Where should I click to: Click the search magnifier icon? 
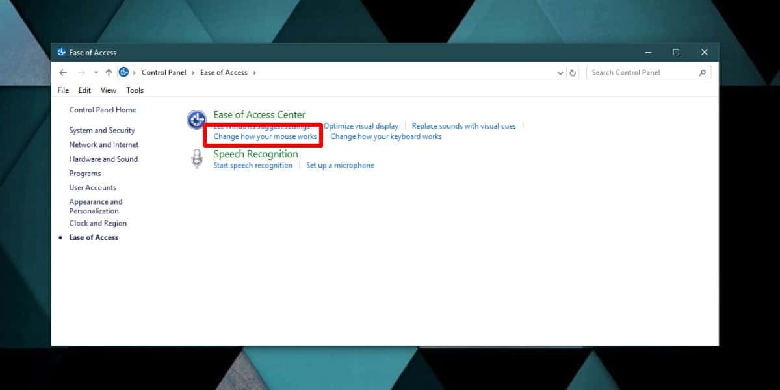(x=702, y=73)
